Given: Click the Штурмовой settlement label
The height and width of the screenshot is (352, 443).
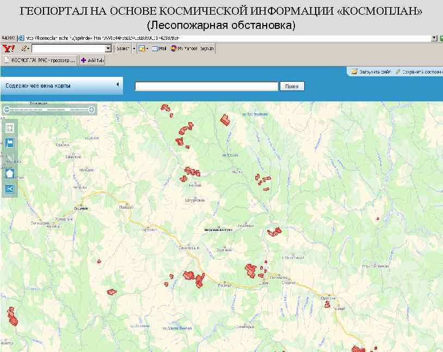Looking at the screenshot, I should pos(195,201).
